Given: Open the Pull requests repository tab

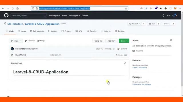Looking at the screenshot, I should 37,31.
